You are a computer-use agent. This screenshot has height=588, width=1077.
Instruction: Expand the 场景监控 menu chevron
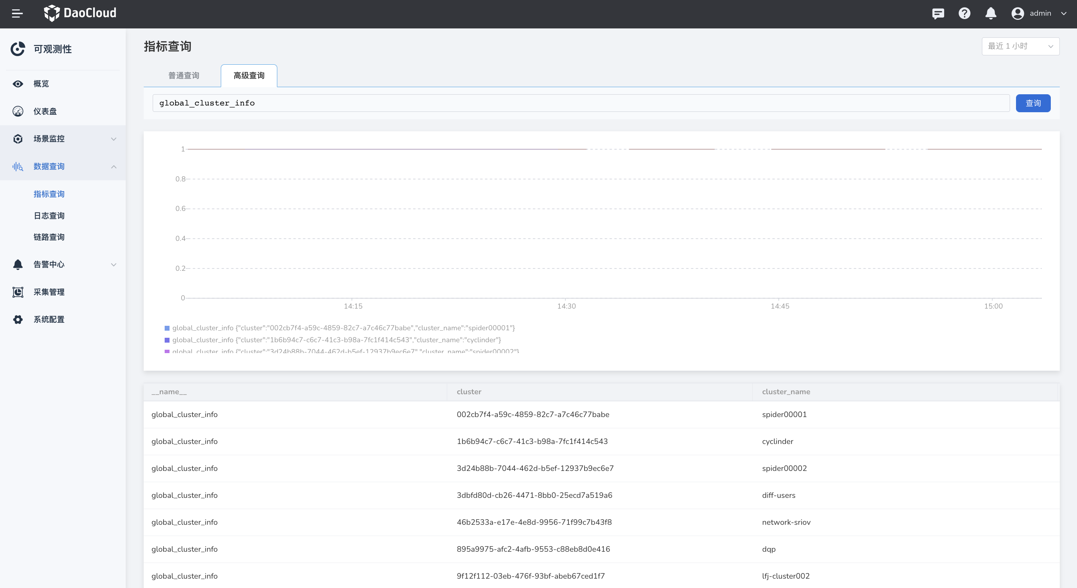tap(113, 139)
